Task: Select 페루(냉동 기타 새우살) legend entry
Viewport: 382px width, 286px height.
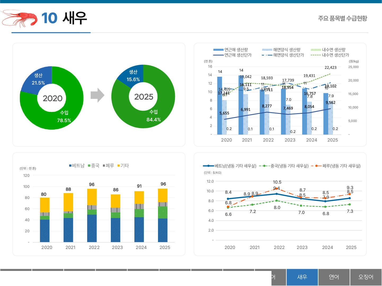Action: click(x=336, y=166)
